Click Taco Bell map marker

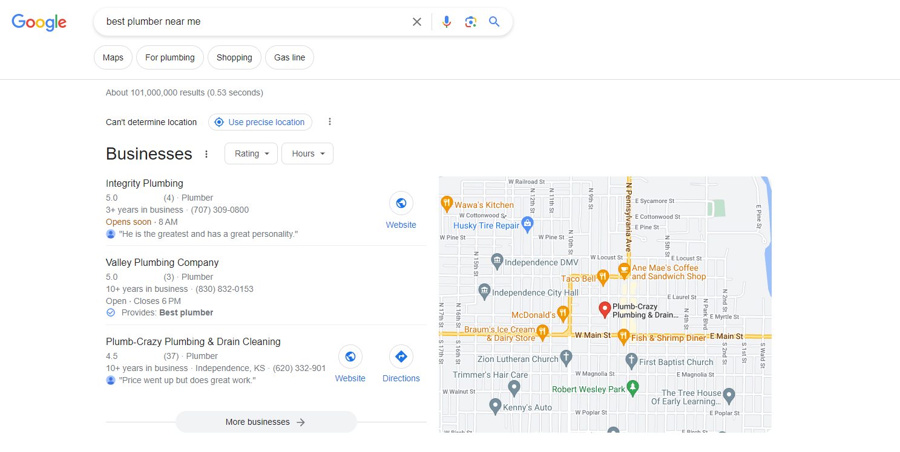tap(602, 277)
